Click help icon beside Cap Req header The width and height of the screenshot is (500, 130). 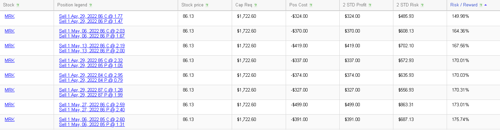pos(256,5)
